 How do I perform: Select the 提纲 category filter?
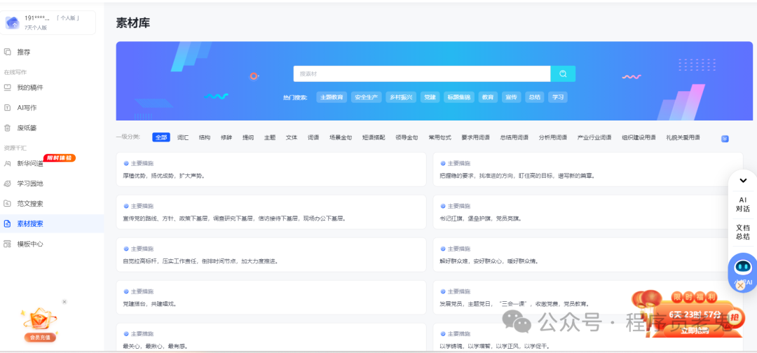[248, 137]
